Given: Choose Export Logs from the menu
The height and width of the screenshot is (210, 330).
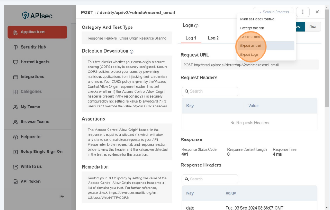Looking at the screenshot, I should tap(249, 55).
